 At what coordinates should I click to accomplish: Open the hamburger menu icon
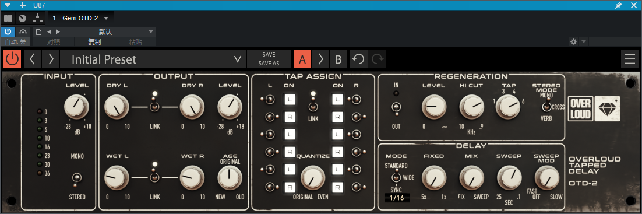tap(629, 59)
